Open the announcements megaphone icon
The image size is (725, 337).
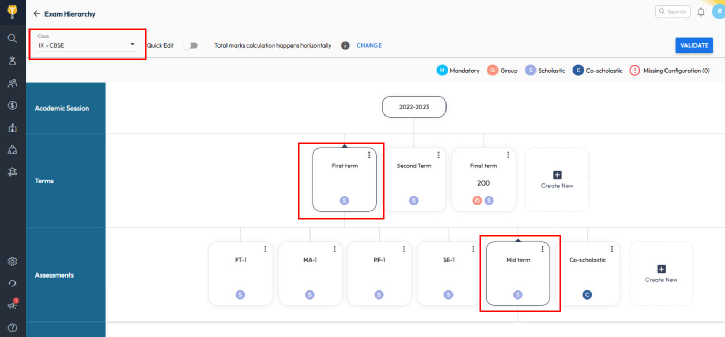(x=12, y=305)
